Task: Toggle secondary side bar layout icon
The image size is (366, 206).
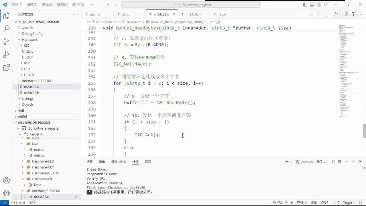Action: [319, 5]
